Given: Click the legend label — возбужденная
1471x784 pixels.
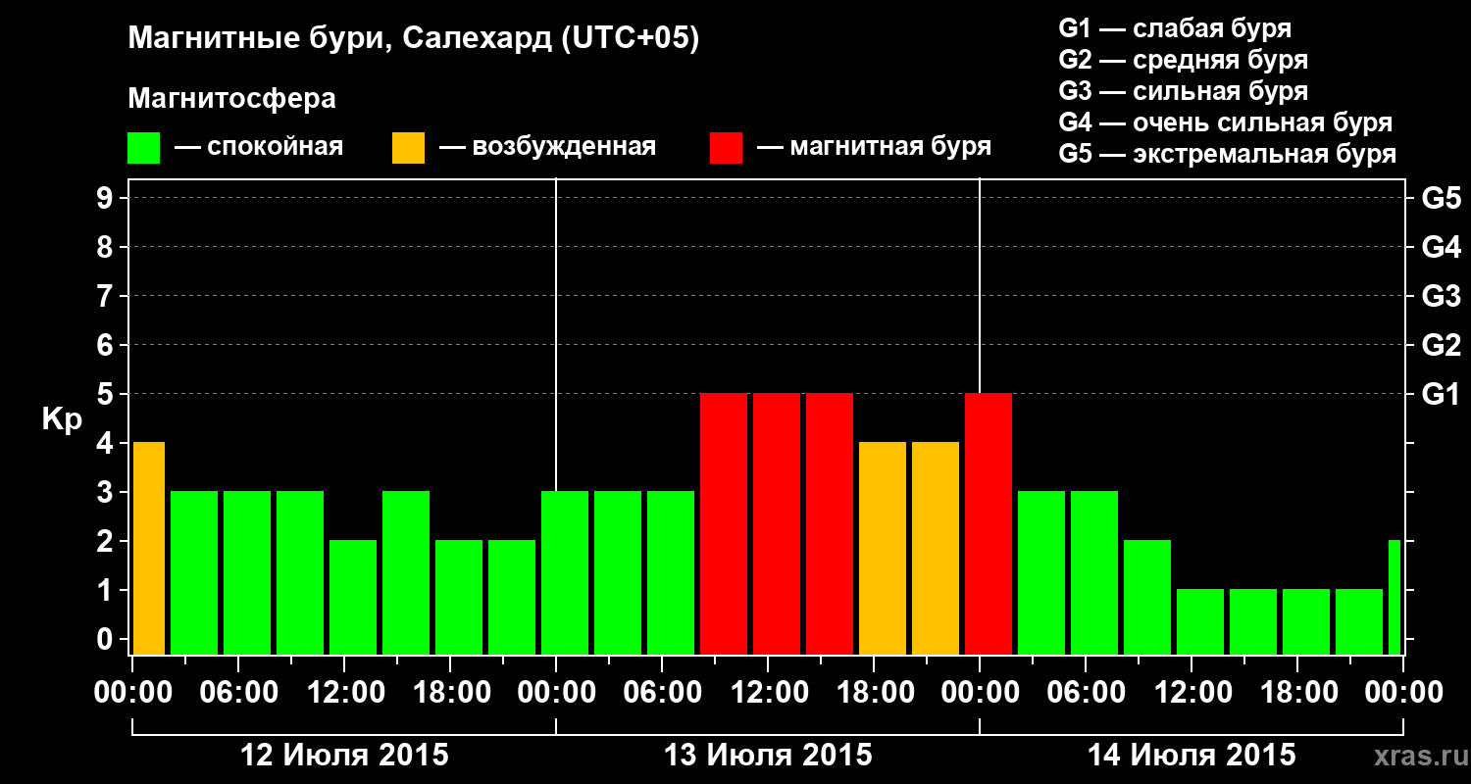Looking at the screenshot, I should point(548,148).
